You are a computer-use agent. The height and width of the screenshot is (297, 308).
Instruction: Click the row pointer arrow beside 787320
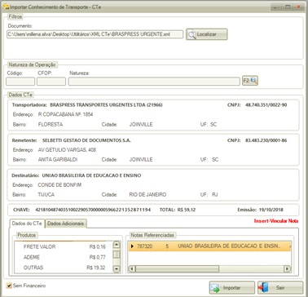(x=132, y=246)
